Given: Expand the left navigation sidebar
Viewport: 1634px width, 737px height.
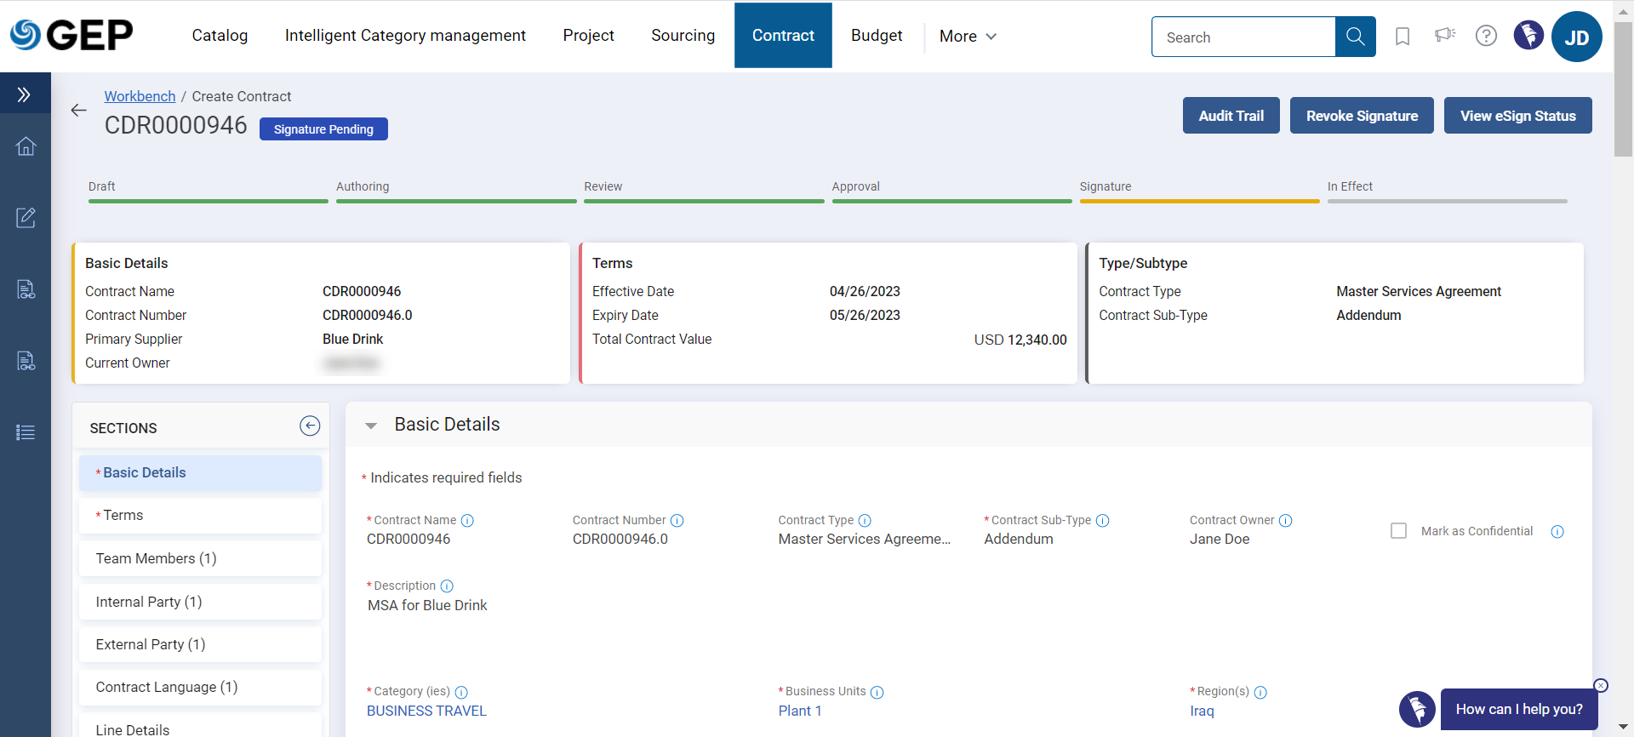Looking at the screenshot, I should pyautogui.click(x=25, y=94).
